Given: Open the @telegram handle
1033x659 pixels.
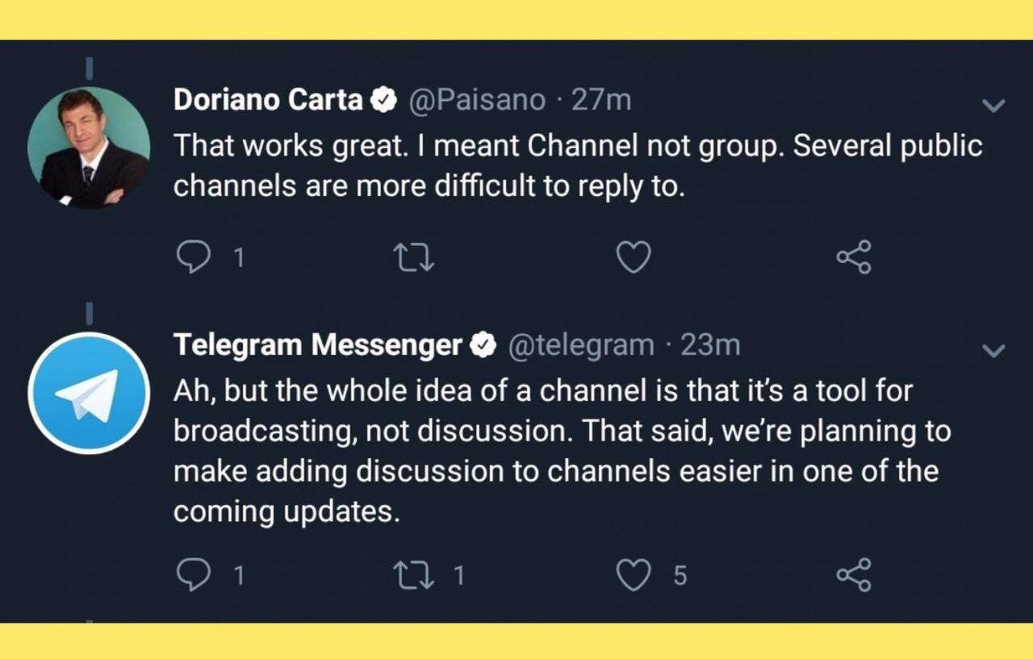Looking at the screenshot, I should click(580, 345).
